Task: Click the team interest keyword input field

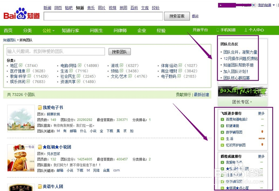Action: pos(56,52)
